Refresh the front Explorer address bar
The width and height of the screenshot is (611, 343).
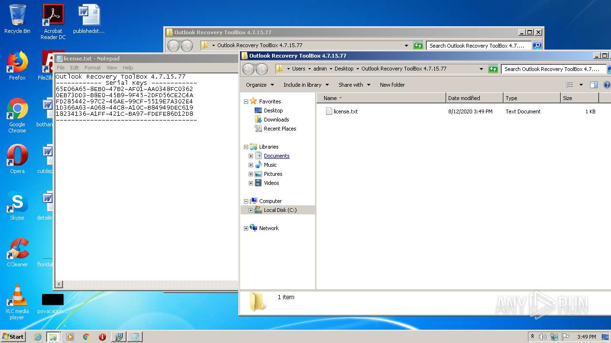click(x=493, y=69)
